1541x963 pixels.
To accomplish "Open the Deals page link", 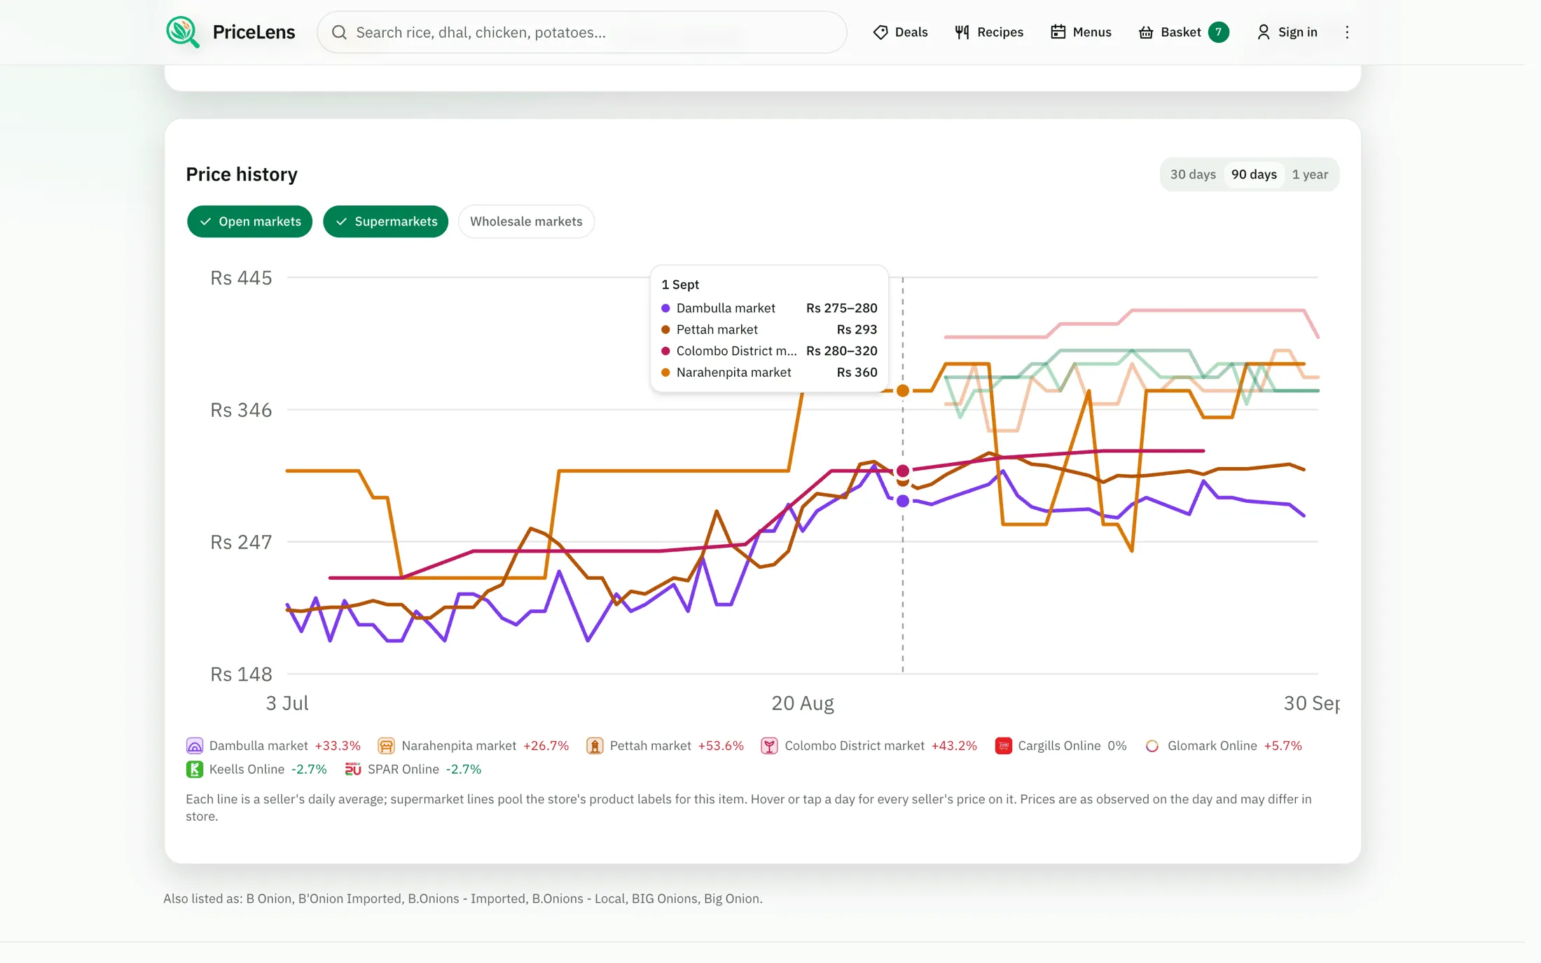I will point(900,32).
